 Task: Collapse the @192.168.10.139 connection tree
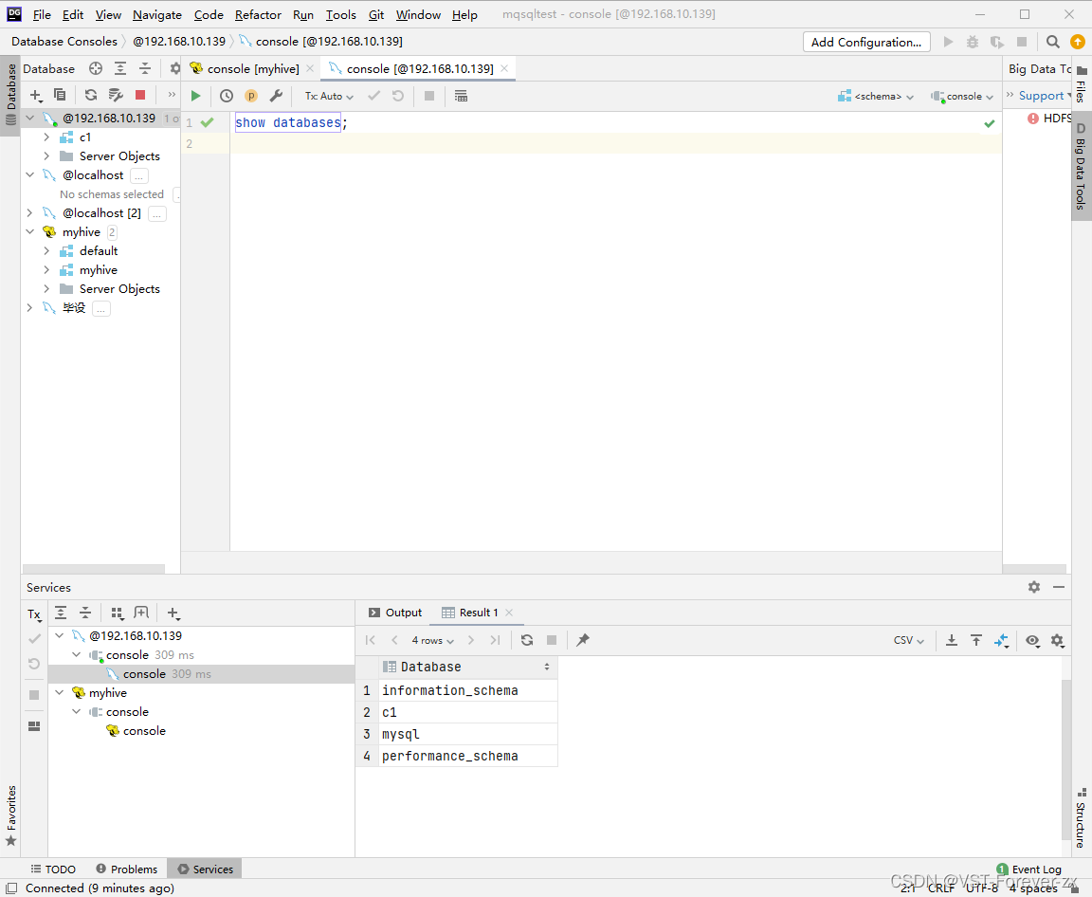[27, 118]
